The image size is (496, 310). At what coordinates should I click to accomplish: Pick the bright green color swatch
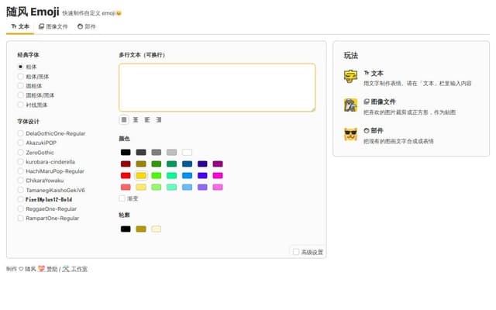tap(157, 176)
